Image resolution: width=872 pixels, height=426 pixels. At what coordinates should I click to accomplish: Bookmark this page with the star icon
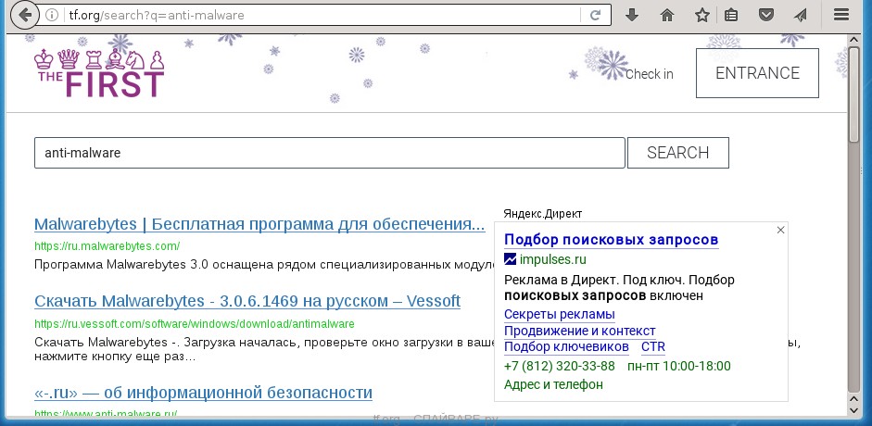[x=702, y=15]
